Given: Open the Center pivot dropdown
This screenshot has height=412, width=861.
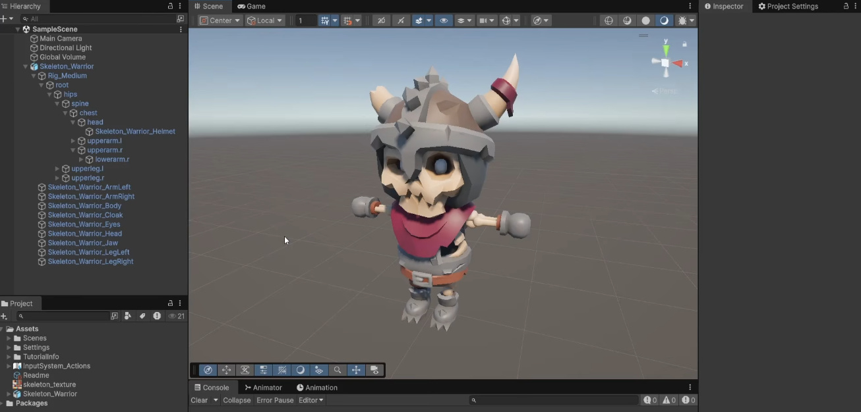Looking at the screenshot, I should point(220,20).
